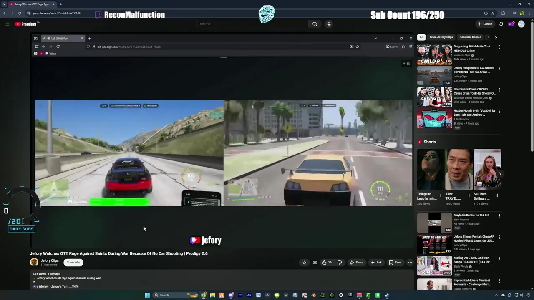Open more actions ellipsis under video
Viewport: 534px width, 300px height.
pos(410,262)
